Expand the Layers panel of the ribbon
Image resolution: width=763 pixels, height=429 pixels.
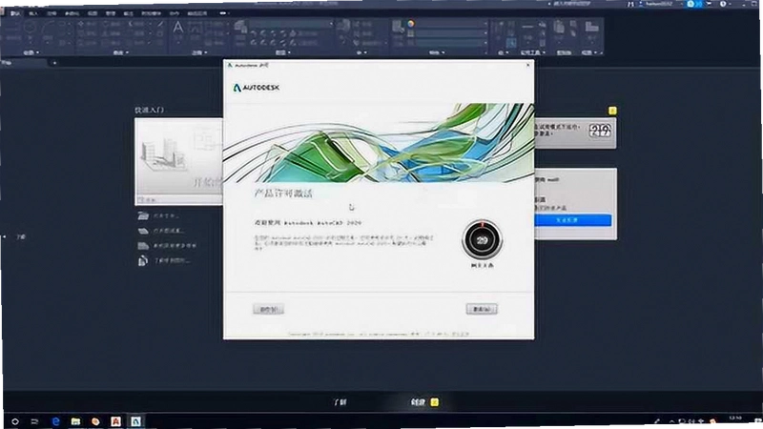pos(282,52)
